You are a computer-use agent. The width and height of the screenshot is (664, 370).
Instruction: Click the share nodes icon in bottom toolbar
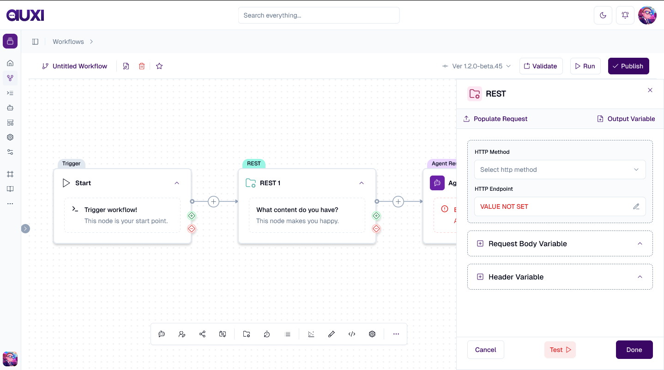(202, 334)
